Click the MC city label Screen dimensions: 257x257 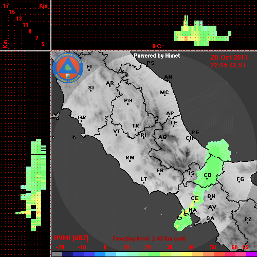pyautogui.click(x=164, y=93)
